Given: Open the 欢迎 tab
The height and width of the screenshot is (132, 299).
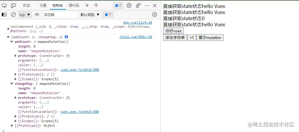Looking at the screenshot, I should (x=26, y=6).
